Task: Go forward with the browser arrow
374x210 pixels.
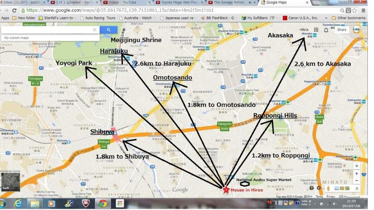Action: tap(7, 11)
